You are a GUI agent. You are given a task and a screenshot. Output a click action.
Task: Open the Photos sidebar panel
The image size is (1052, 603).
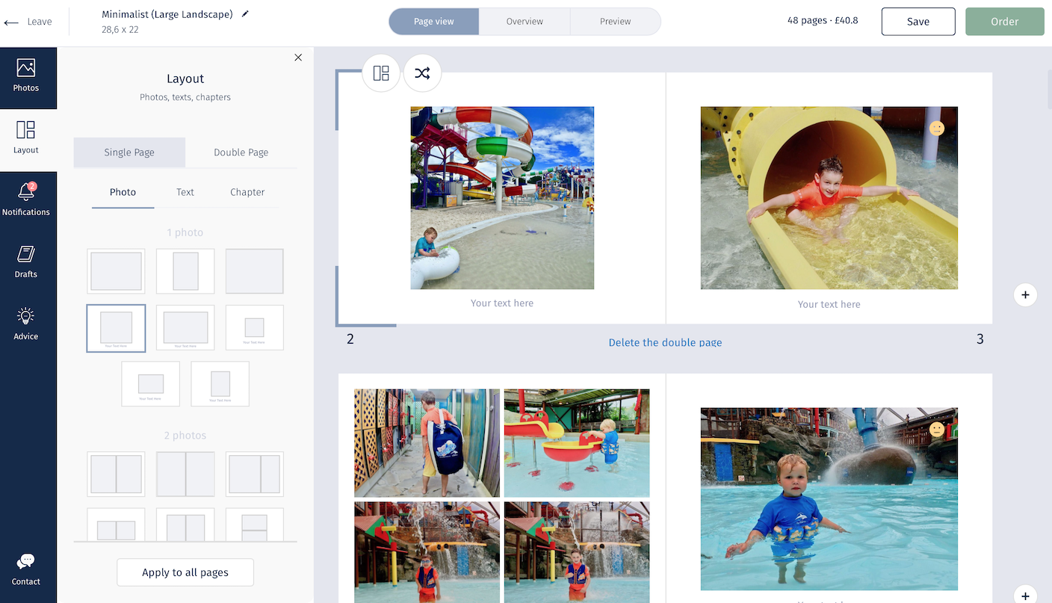pos(26,77)
